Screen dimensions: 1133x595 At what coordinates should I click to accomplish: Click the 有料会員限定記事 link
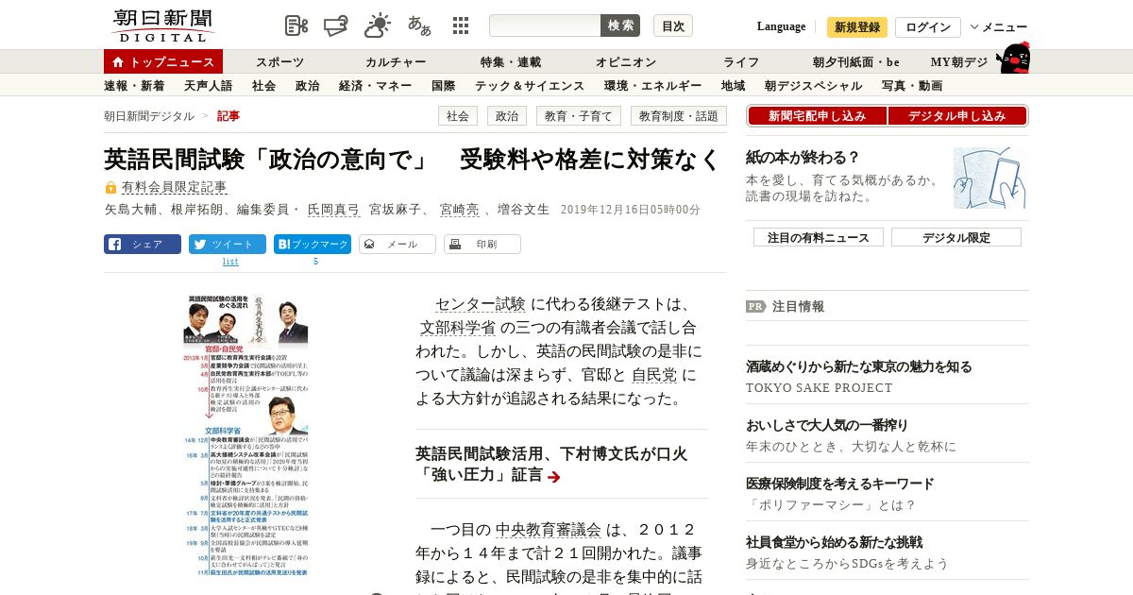(174, 188)
